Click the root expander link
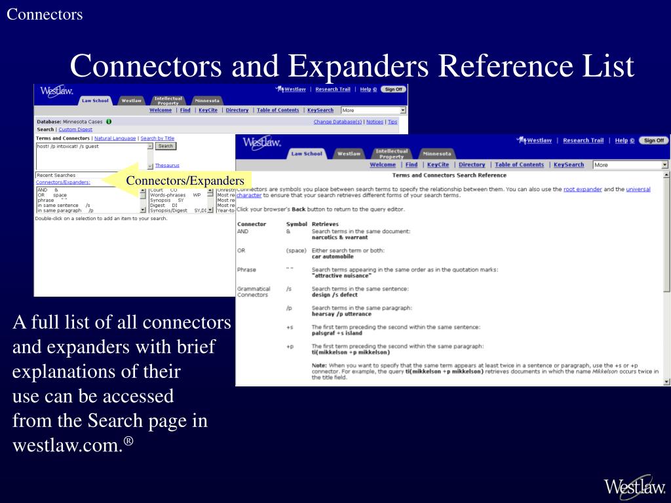 tap(583, 189)
